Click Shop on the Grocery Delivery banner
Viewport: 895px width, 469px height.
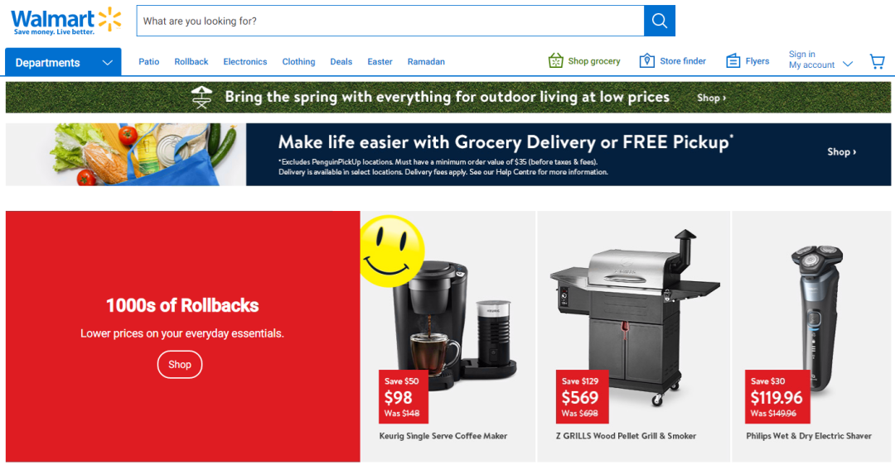842,151
